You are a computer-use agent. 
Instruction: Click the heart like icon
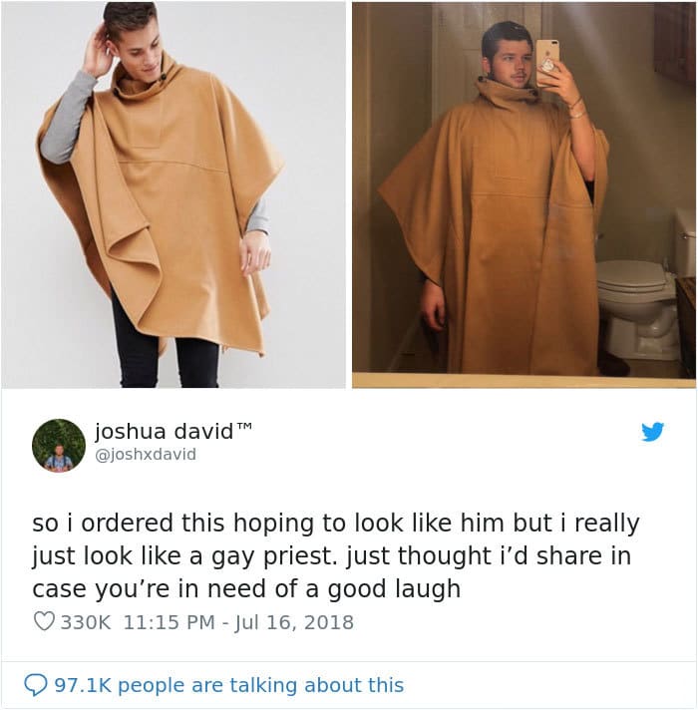point(44,621)
